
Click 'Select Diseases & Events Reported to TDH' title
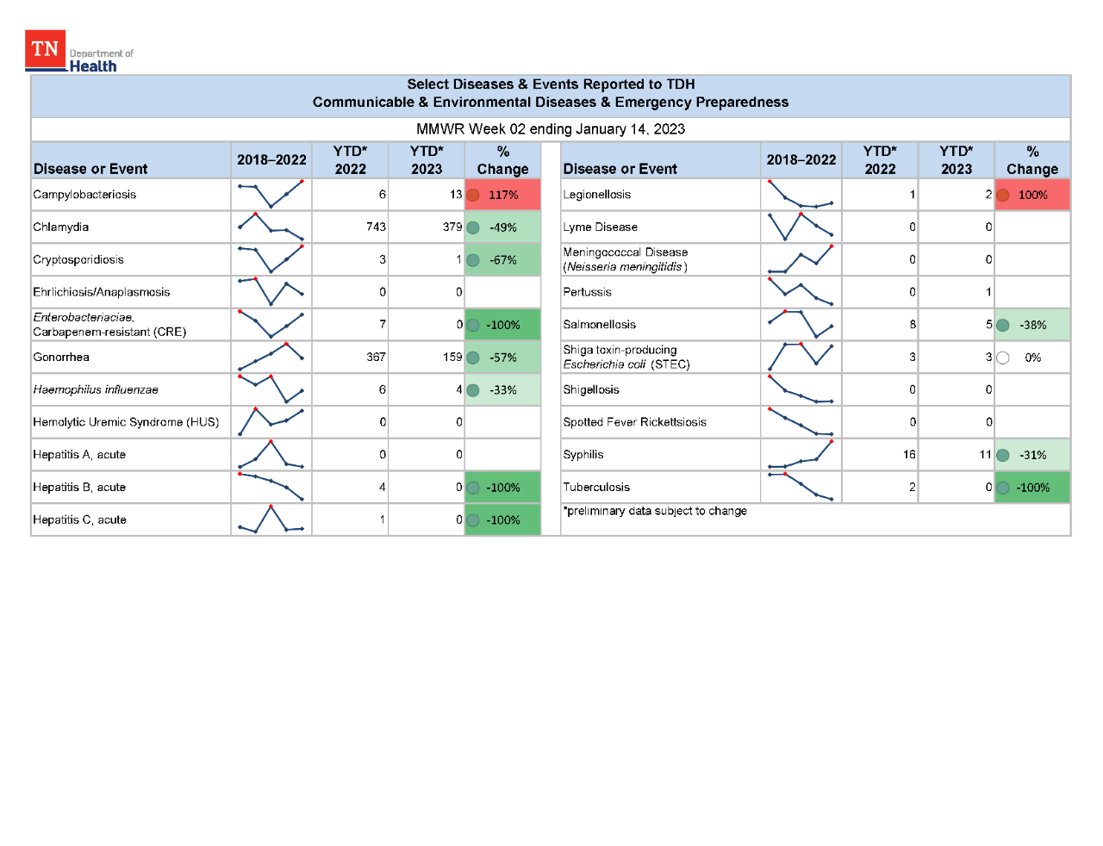(x=551, y=84)
